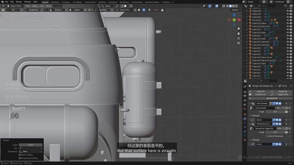The image size is (294, 165).
Task: Click the Toggle Stack button
Action: pyautogui.click(x=283, y=95)
